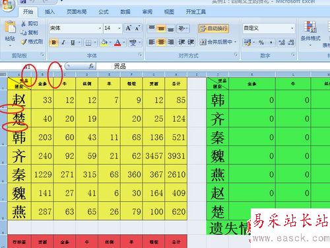The image size is (330, 248).
Task: Apply cell borders icon
Action: [x=88, y=42]
